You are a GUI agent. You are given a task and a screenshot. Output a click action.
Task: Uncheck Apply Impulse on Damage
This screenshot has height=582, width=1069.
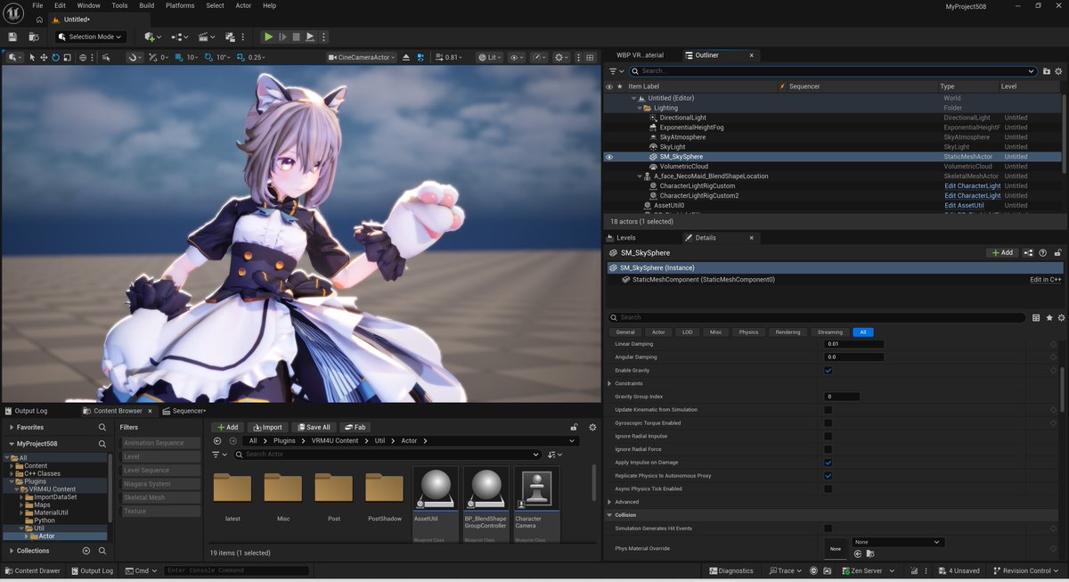pyautogui.click(x=828, y=463)
